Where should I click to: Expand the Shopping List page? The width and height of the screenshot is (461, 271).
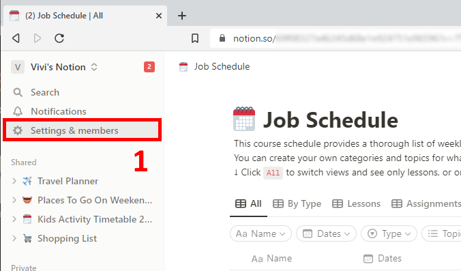(14, 238)
